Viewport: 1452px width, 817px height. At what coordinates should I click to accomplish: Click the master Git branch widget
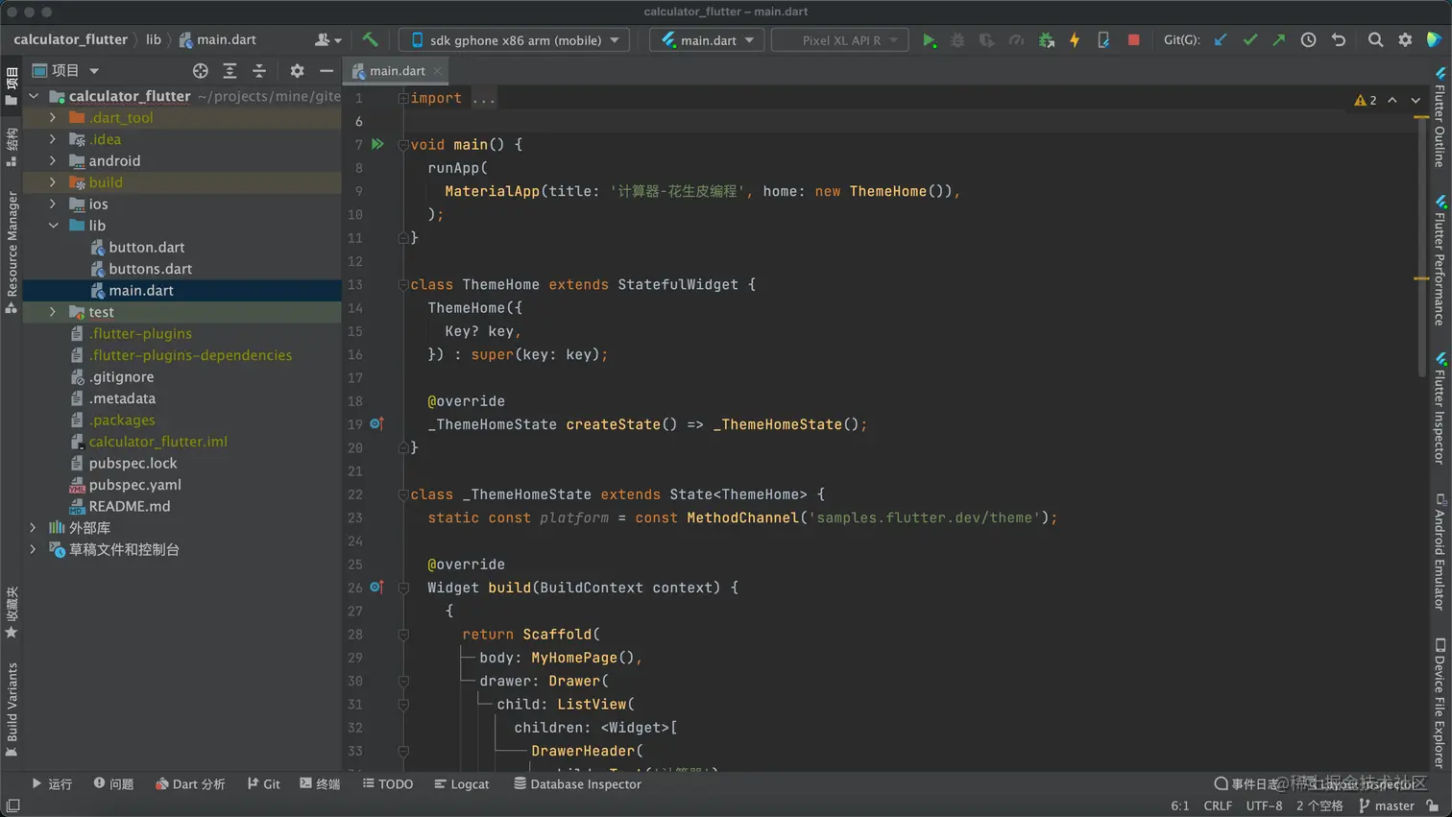point(1387,806)
